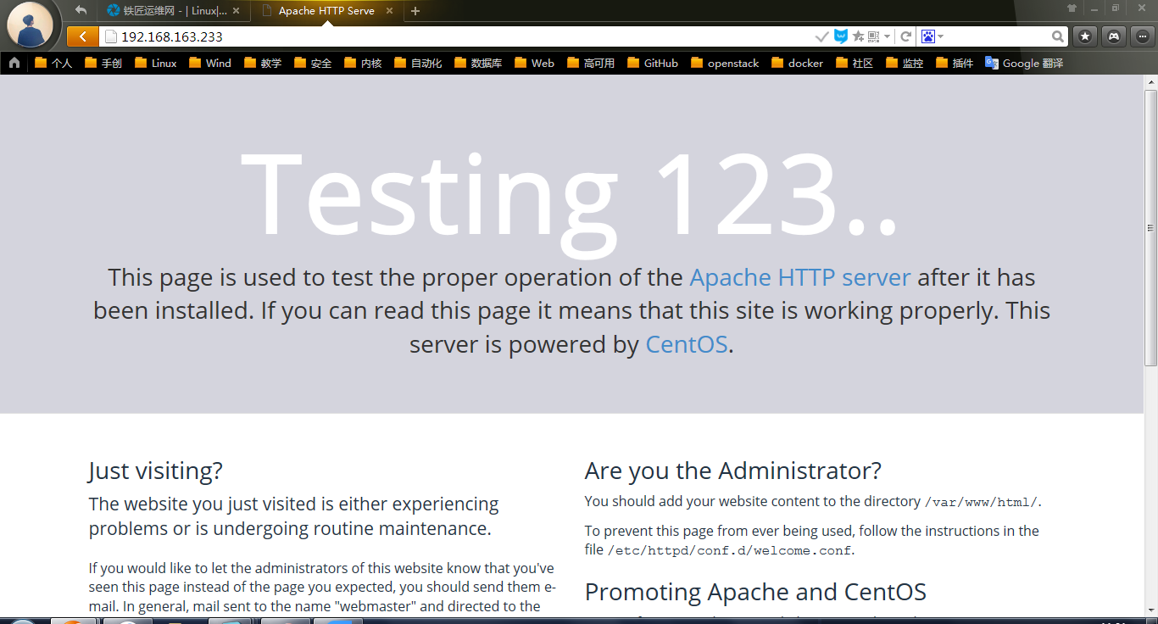Open the GitHub bookmark folder
The image size is (1158, 624).
[653, 63]
